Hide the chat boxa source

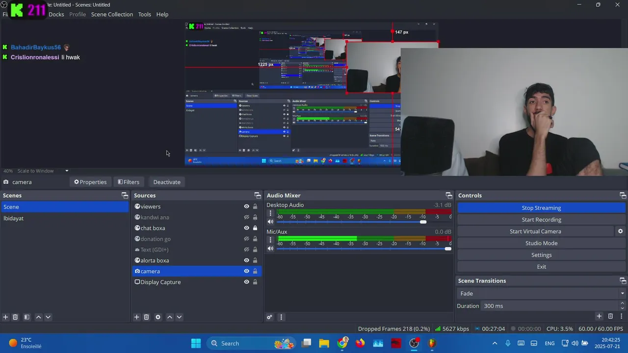247,228
